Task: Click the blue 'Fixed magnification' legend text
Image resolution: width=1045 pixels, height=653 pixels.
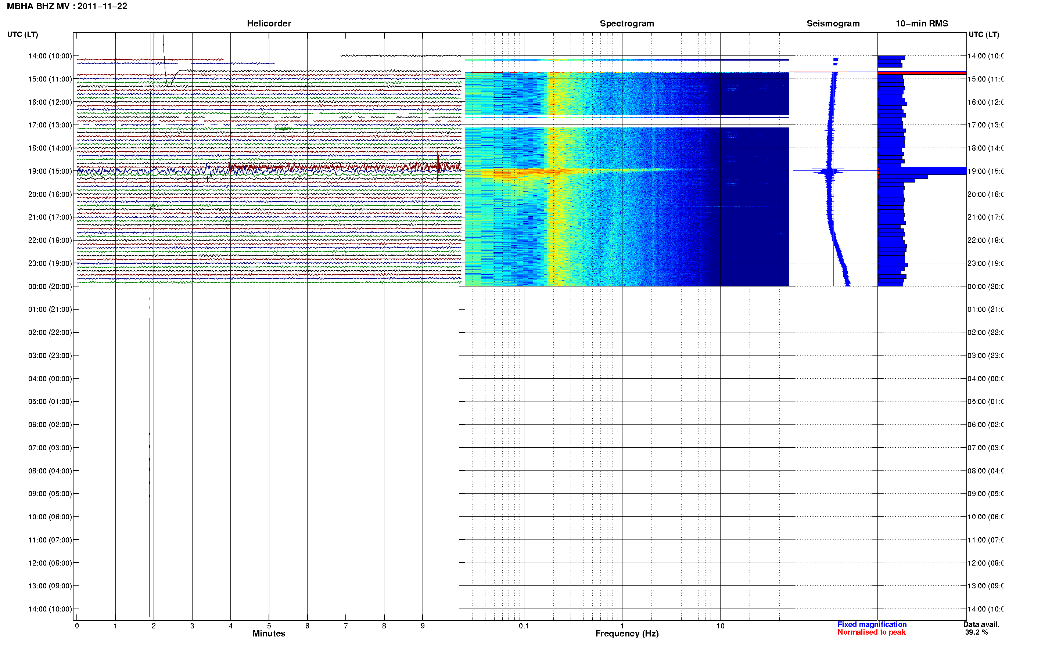Action: pyautogui.click(x=872, y=624)
